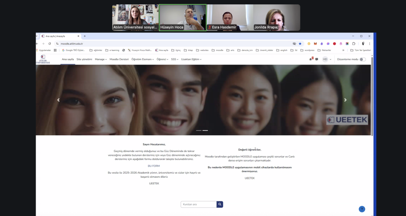
Task: Click the search magnifier button
Action: click(x=220, y=205)
